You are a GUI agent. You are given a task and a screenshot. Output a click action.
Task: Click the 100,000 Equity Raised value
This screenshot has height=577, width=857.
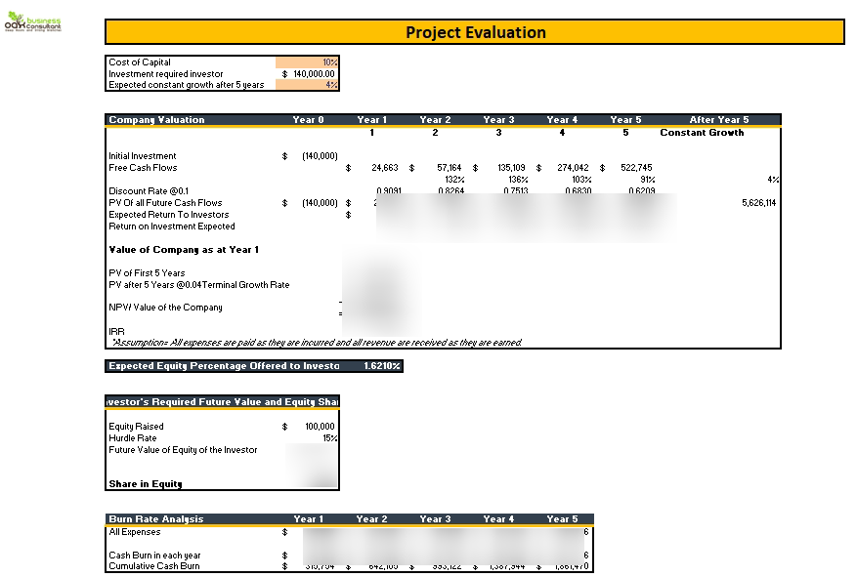tap(320, 427)
